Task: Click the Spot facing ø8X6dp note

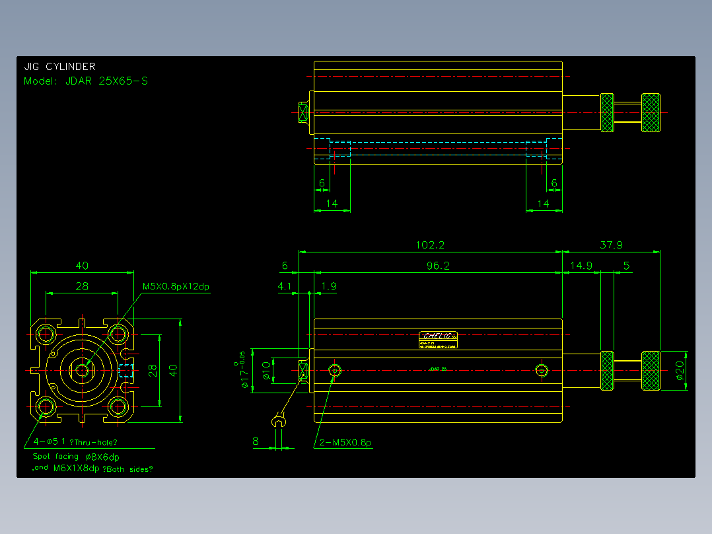Action: [x=77, y=457]
